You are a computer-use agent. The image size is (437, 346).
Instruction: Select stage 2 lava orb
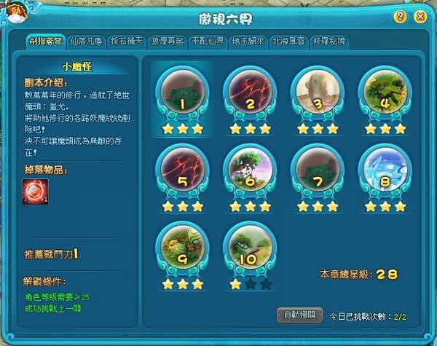coord(250,92)
